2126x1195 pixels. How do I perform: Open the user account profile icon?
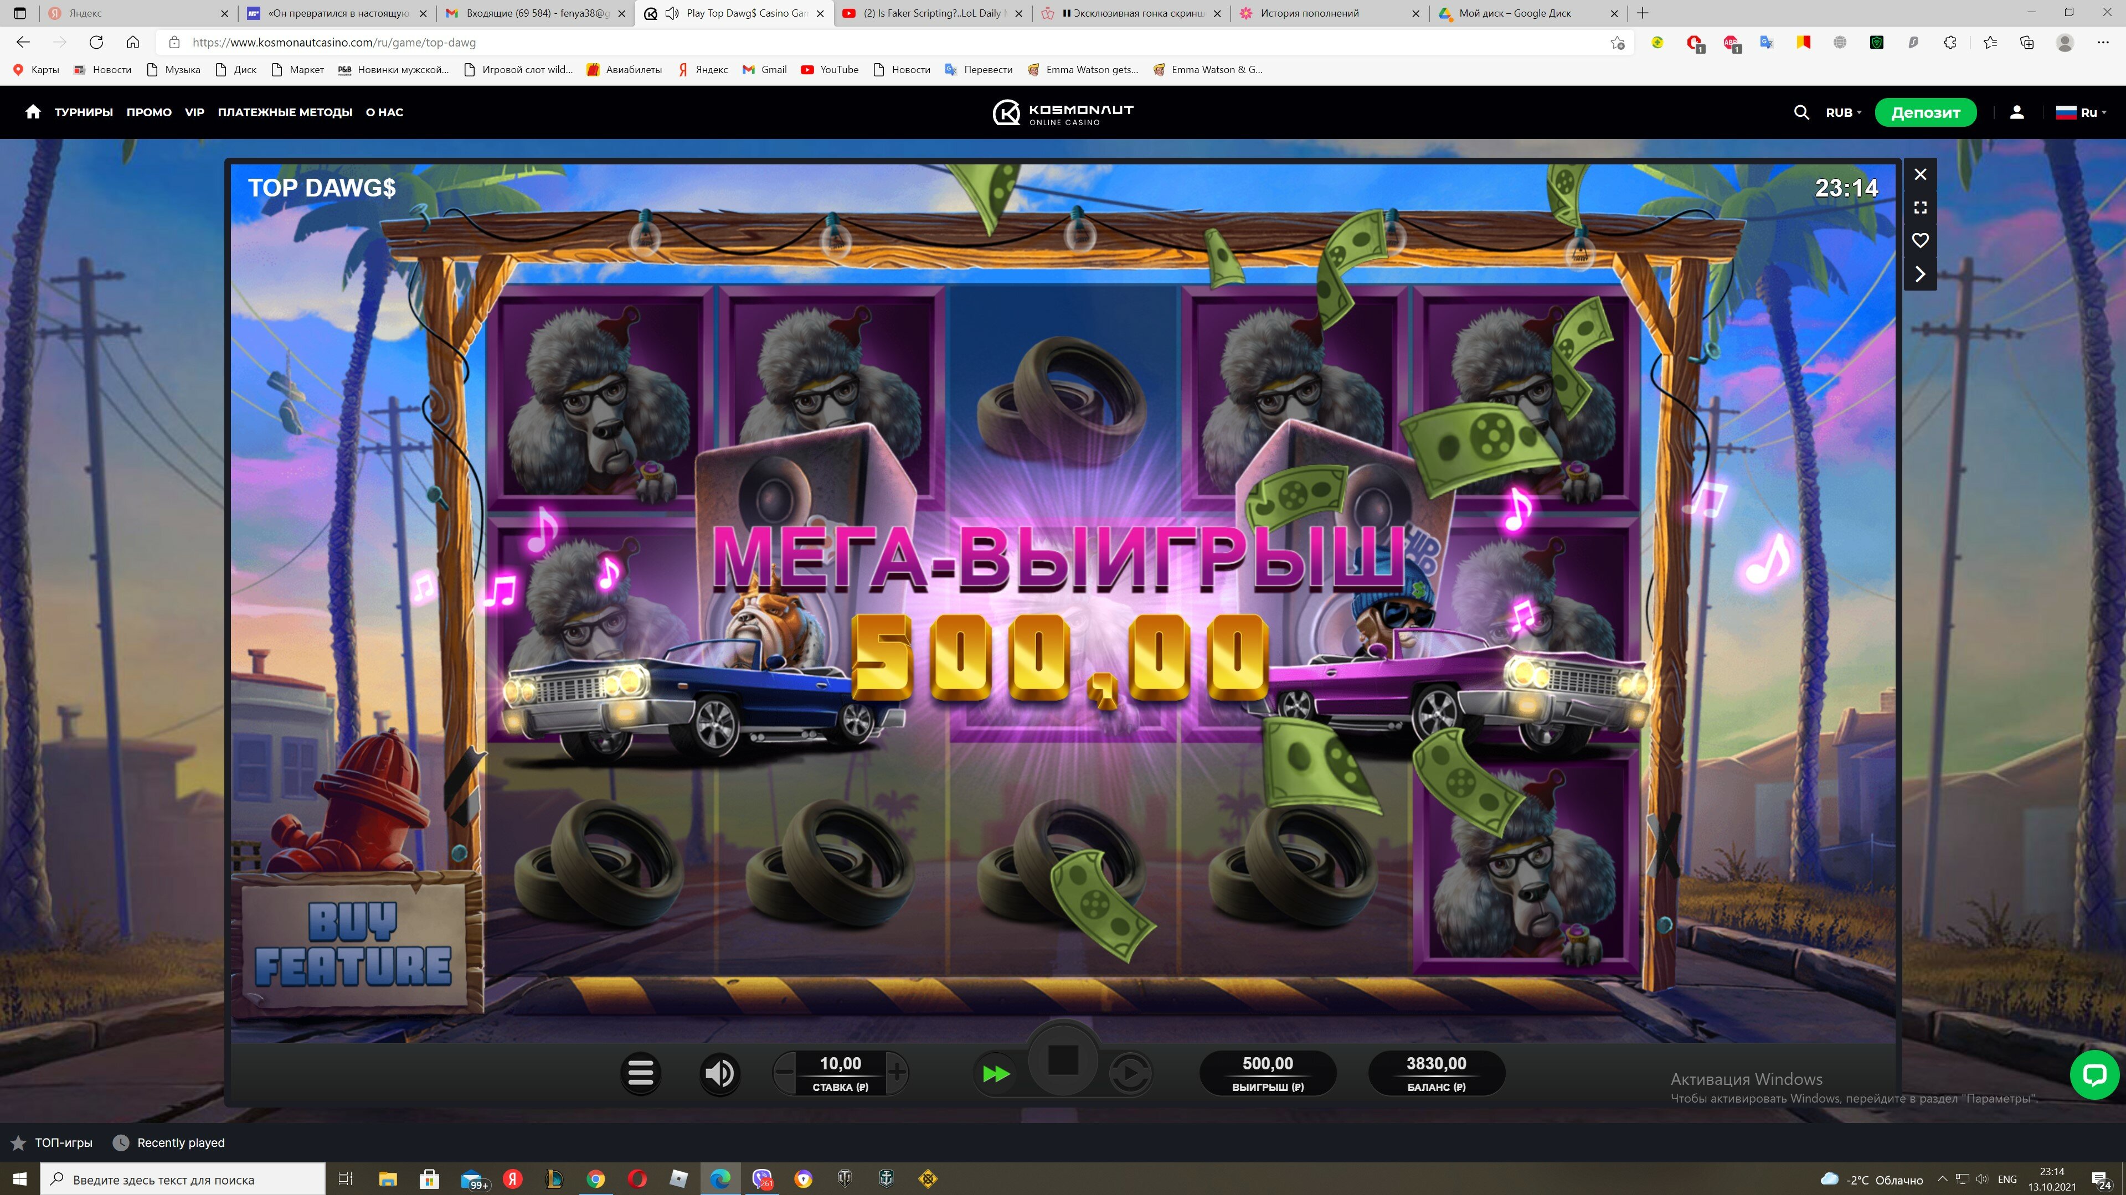point(2016,112)
